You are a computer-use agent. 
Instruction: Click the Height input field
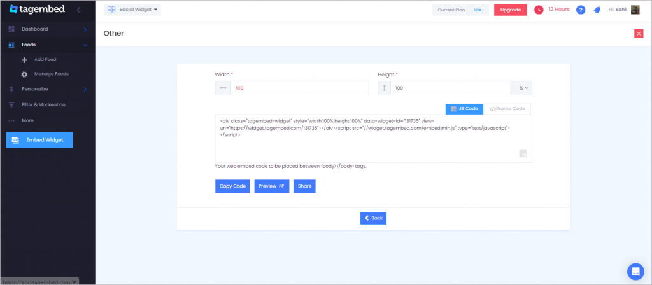click(450, 88)
